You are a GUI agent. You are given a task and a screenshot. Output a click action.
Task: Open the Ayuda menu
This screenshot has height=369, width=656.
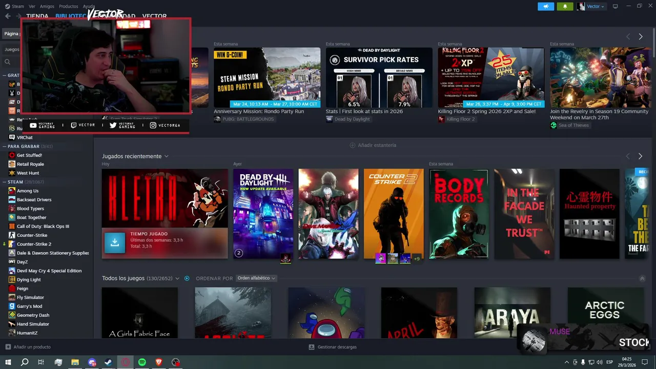pos(89,6)
